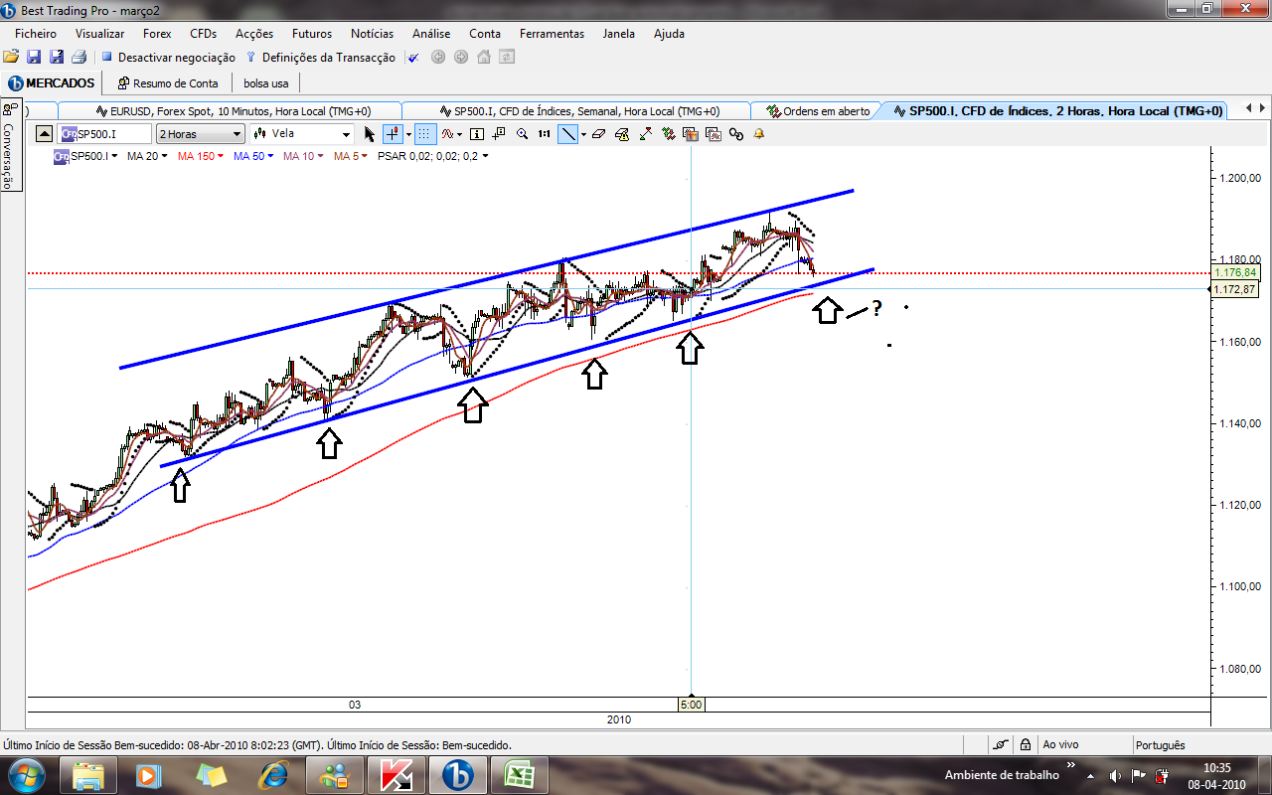
Task: Click the link charts chain icon
Action: point(736,134)
